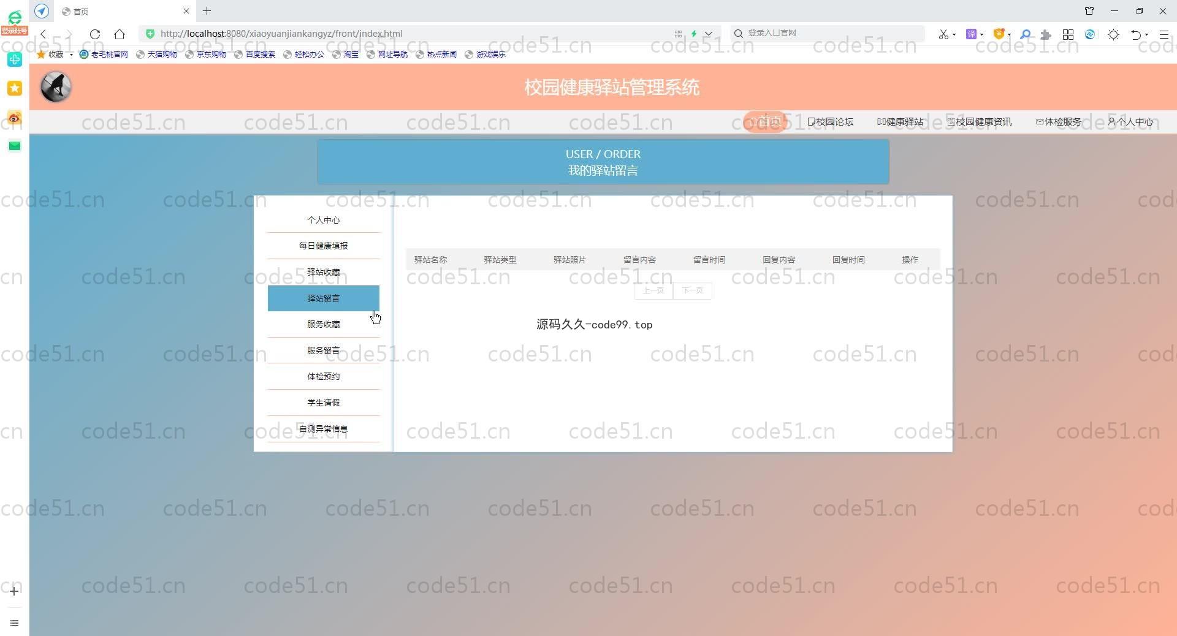Click the 回复时间 column header

(x=848, y=260)
